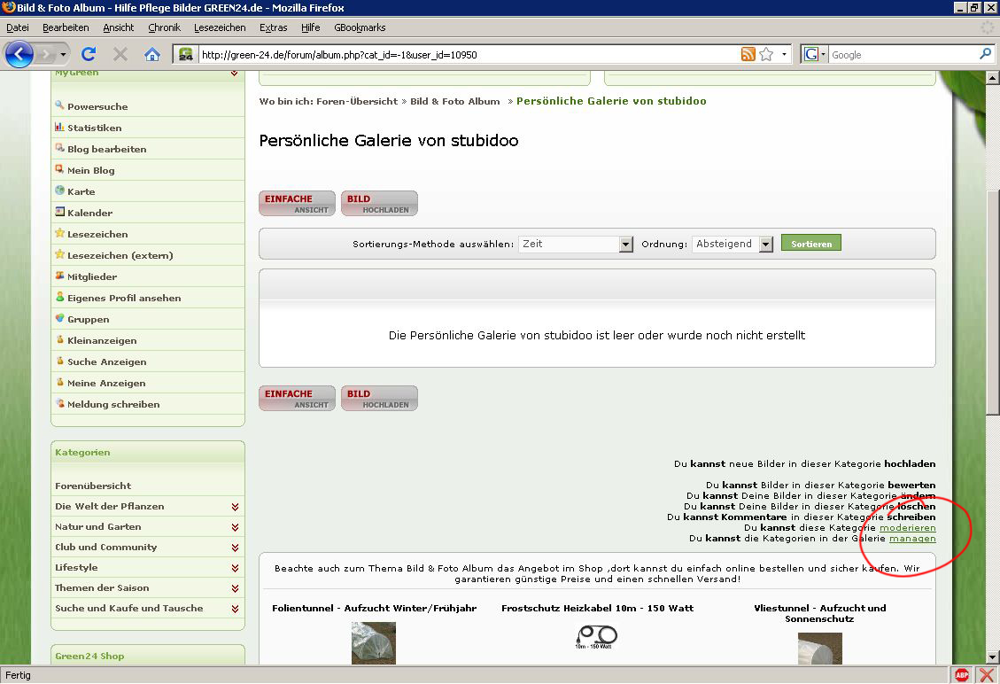Click the top Bild Hochladen button
This screenshot has width=1000, height=684.
[x=379, y=204]
